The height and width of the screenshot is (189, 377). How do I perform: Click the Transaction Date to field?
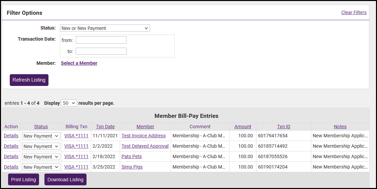tap(101, 51)
